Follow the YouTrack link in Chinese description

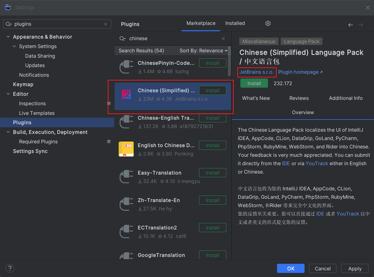348,214
